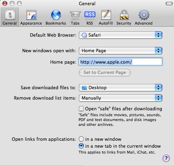Click the purple help question mark button
The height and width of the screenshot is (166, 174).
[166, 158]
